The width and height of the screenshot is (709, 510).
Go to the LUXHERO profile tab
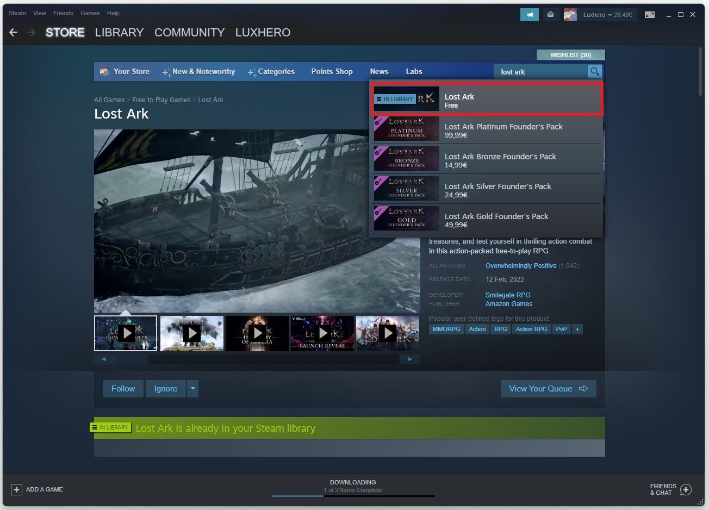[x=263, y=33]
